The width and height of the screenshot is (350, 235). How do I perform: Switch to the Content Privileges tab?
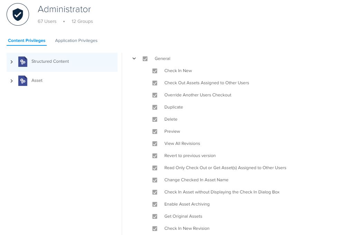(27, 41)
